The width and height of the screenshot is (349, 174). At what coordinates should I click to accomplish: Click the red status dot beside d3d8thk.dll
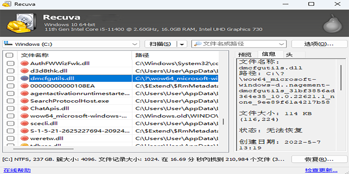tap(24, 71)
